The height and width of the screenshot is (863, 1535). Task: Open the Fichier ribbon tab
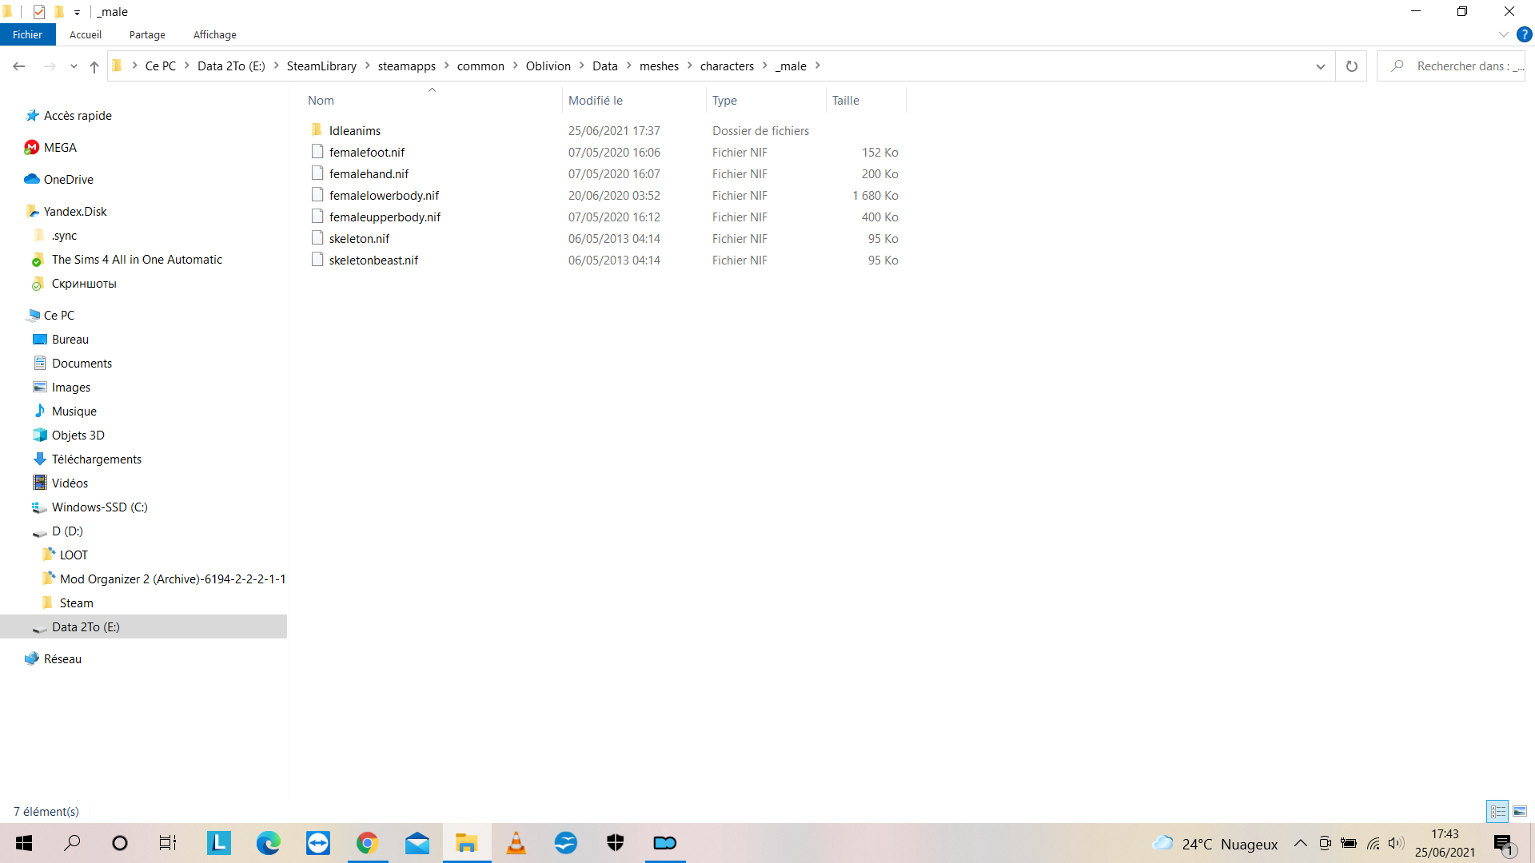27,34
